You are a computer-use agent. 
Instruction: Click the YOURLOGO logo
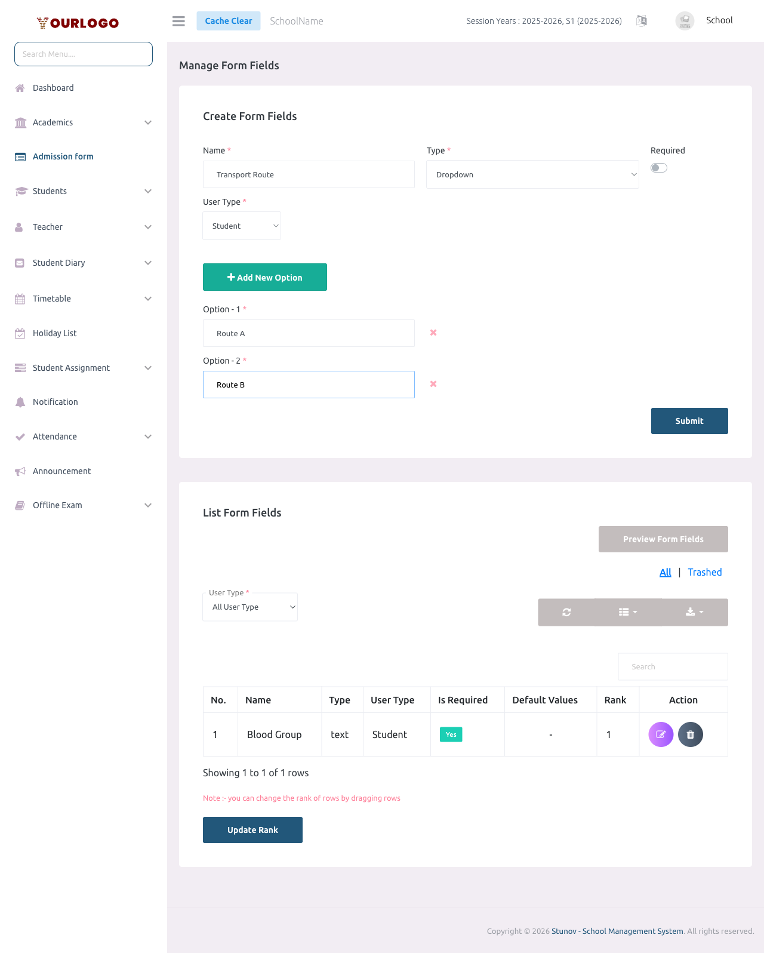78,23
